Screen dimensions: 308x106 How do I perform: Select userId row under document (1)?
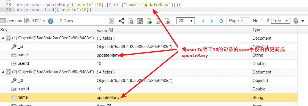click(x=149, y=64)
